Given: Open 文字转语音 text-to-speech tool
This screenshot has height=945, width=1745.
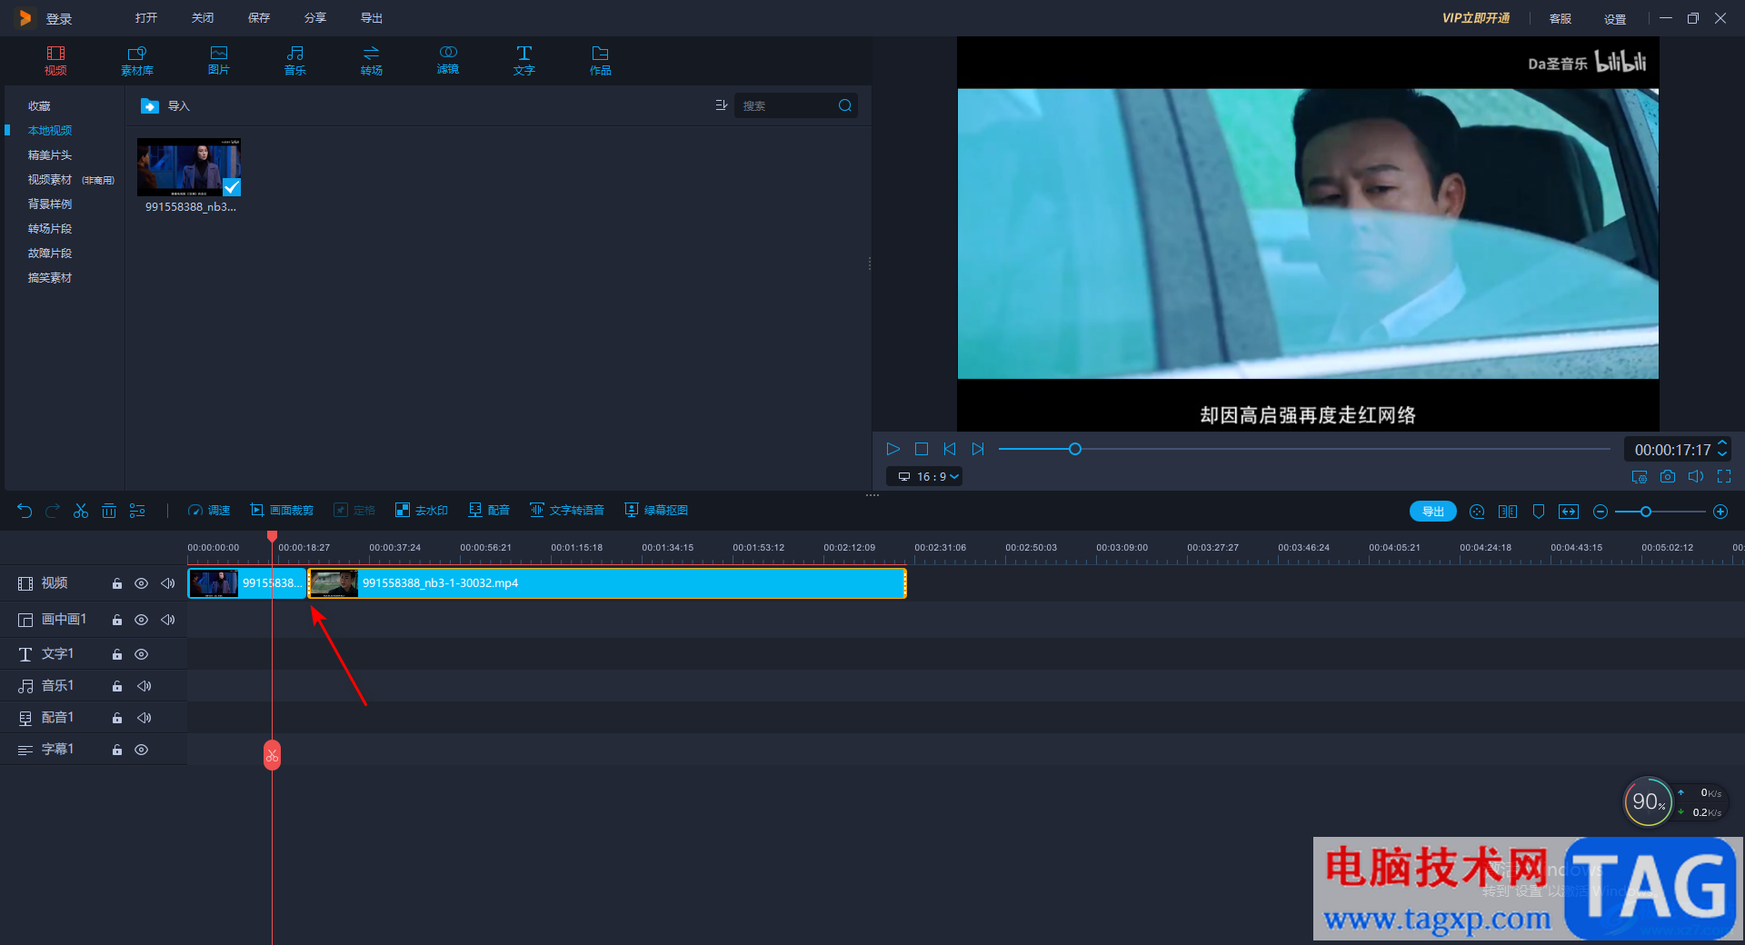Looking at the screenshot, I should [567, 511].
